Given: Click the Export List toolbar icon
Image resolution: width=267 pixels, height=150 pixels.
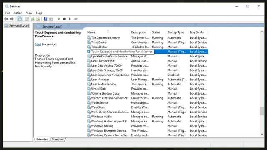Looking at the screenshot, I should click(x=38, y=19).
